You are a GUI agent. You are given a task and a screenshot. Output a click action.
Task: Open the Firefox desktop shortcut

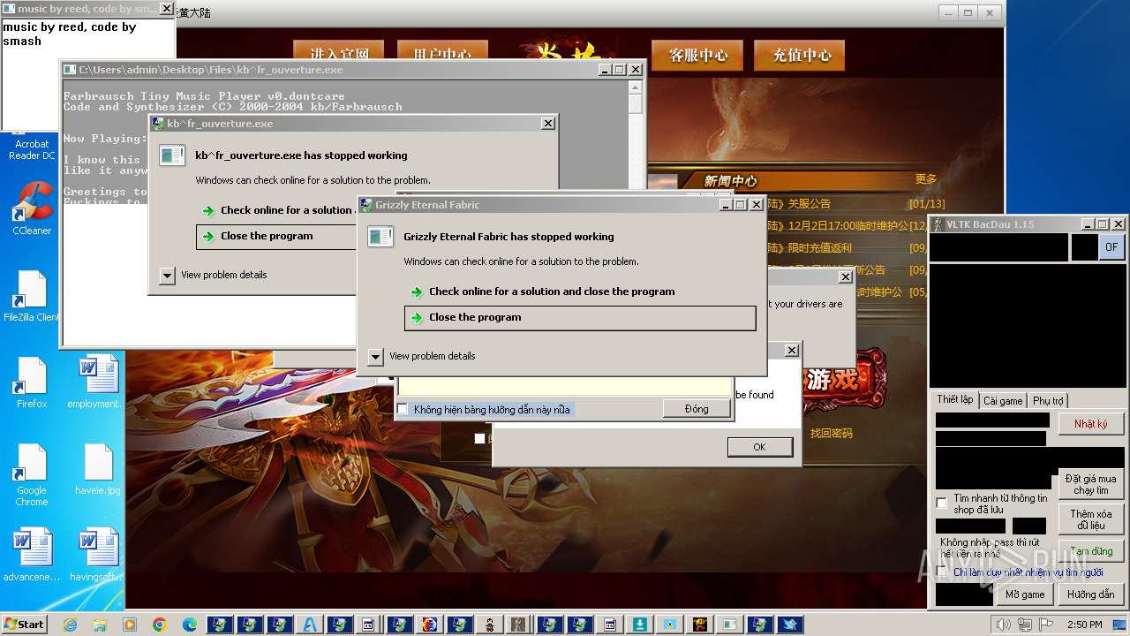click(32, 383)
